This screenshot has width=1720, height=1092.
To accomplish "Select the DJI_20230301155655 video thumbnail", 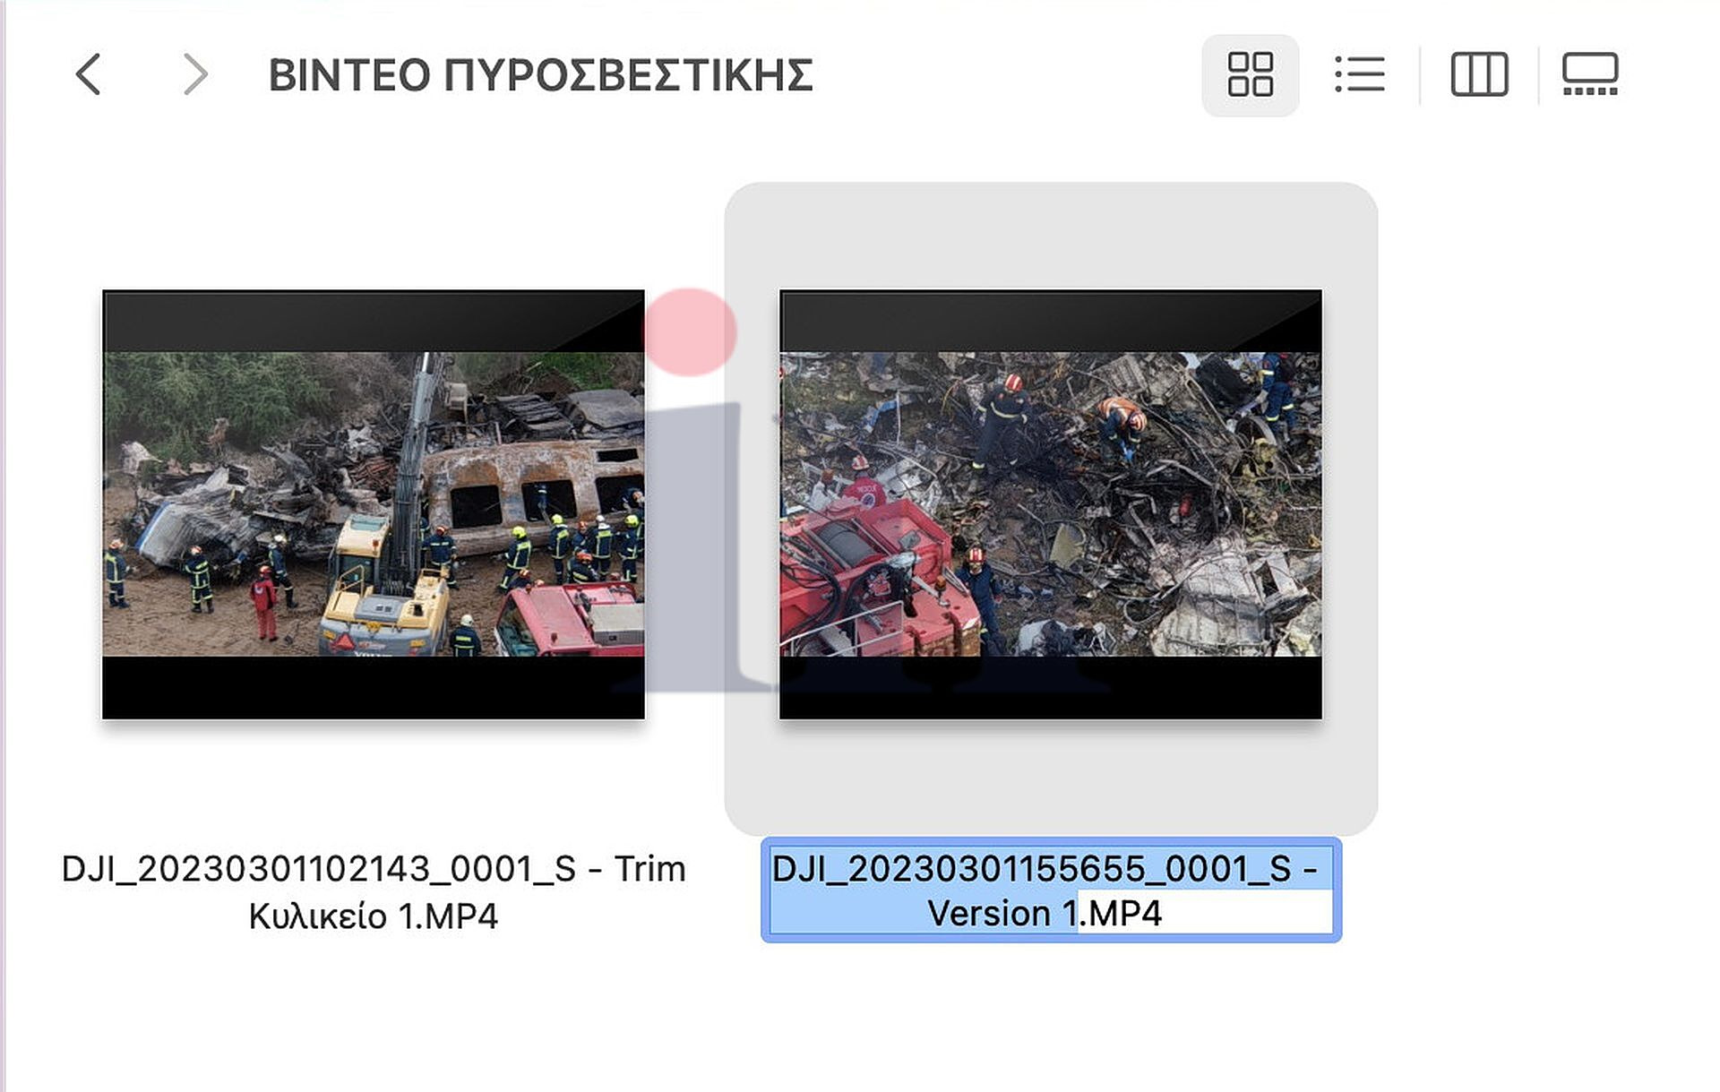I will click(1050, 503).
